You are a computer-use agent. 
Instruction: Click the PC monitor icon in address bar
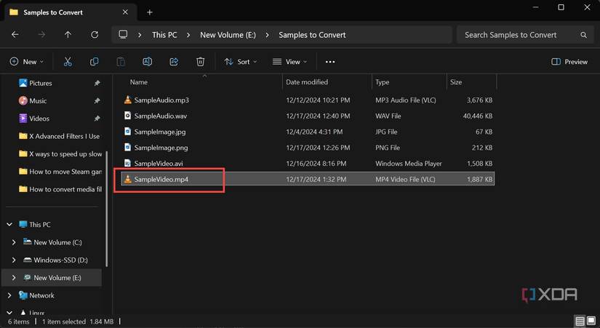123,34
